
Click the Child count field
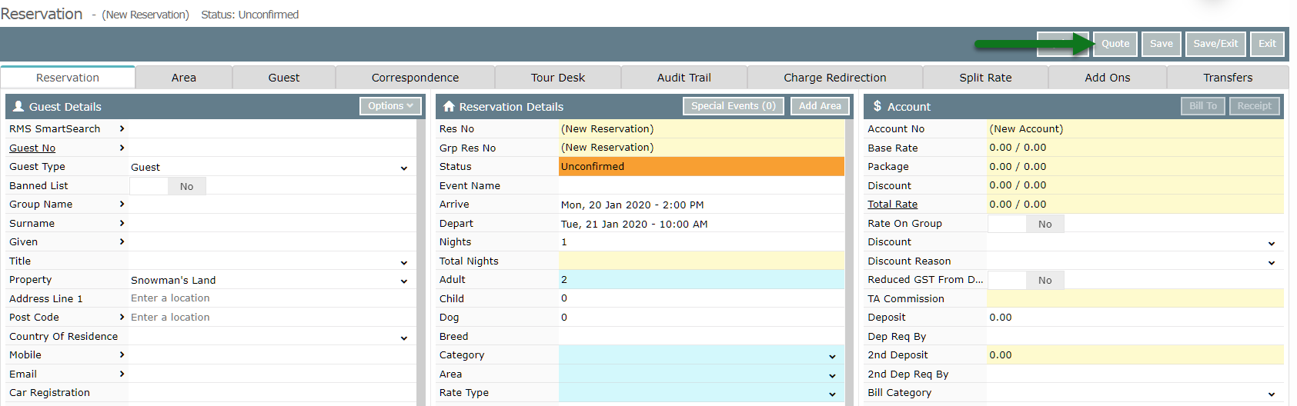[x=701, y=298]
